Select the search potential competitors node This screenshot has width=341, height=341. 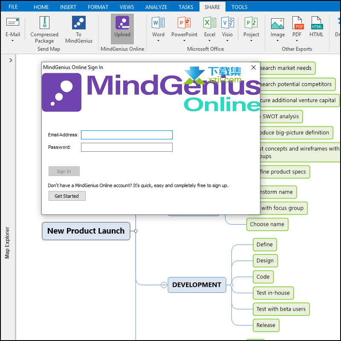pyautogui.click(x=298, y=84)
